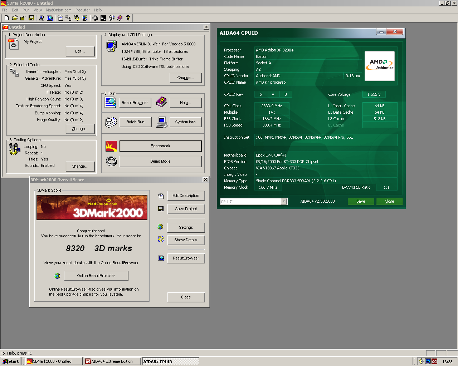
Task: Click the System Info button
Action: click(185, 122)
